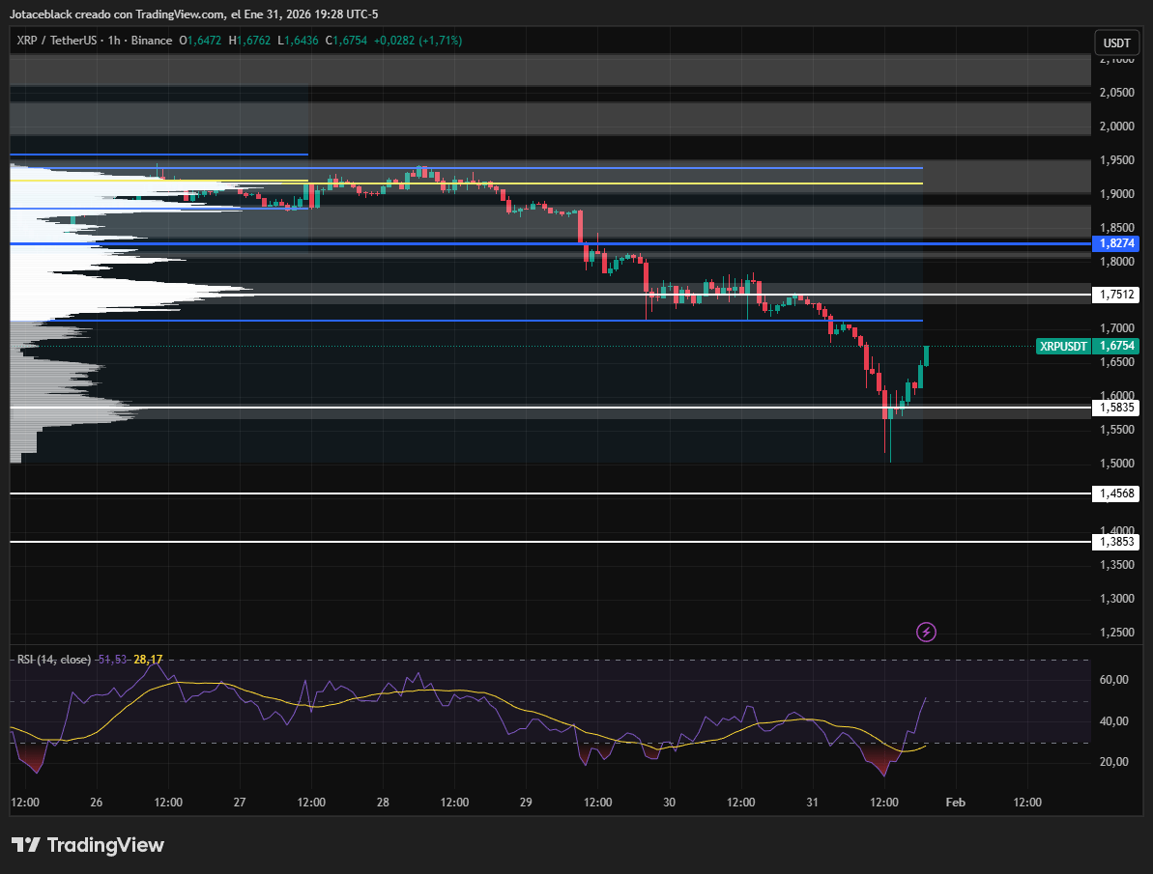Click the TradingView wordmark text
This screenshot has width=1153, height=874.
click(x=105, y=845)
